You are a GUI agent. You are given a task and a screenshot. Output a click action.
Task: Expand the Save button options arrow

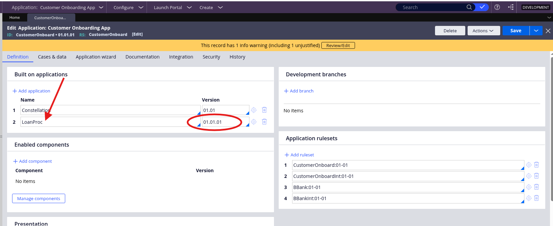(536, 31)
